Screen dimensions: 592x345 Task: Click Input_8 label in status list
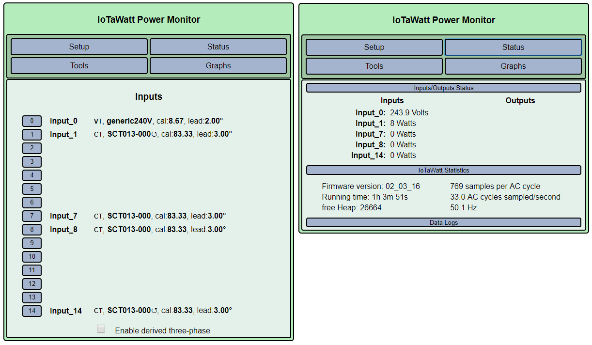tap(371, 145)
